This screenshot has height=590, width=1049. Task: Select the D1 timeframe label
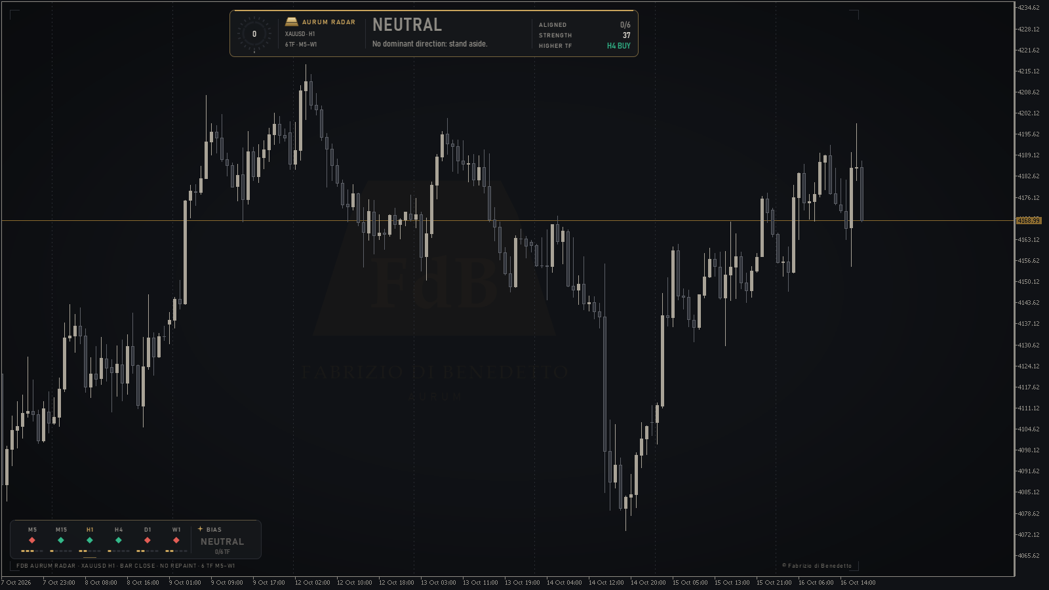tap(148, 530)
